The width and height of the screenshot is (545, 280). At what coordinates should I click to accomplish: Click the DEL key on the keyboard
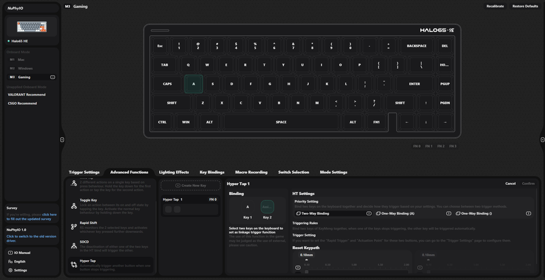point(445,46)
